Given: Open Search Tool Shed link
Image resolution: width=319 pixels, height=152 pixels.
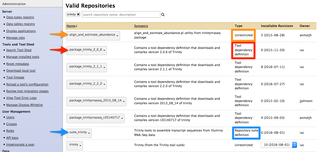Looking at the screenshot, I should [19, 50].
